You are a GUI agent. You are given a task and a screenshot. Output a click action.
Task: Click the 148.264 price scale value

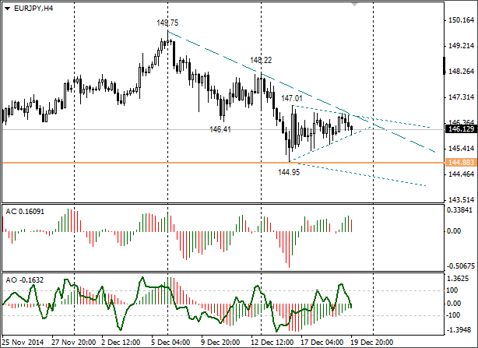[462, 72]
